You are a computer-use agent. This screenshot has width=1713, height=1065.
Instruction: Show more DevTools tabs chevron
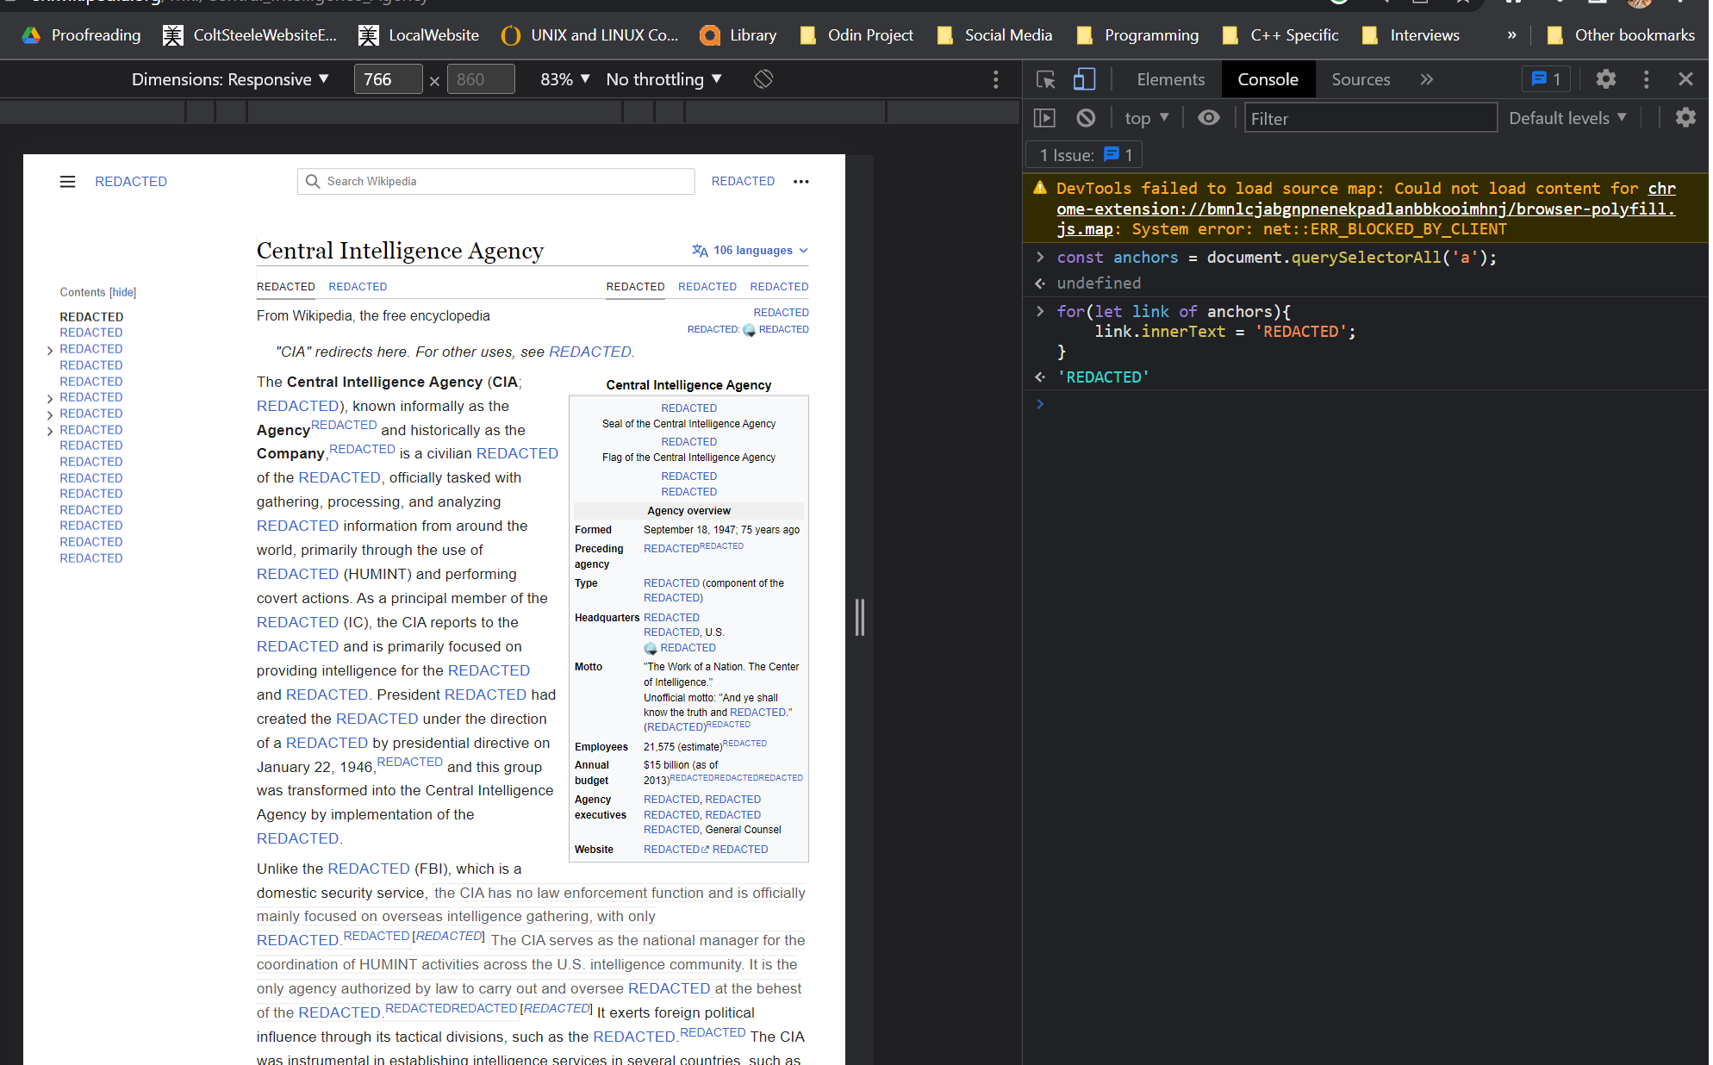point(1427,79)
